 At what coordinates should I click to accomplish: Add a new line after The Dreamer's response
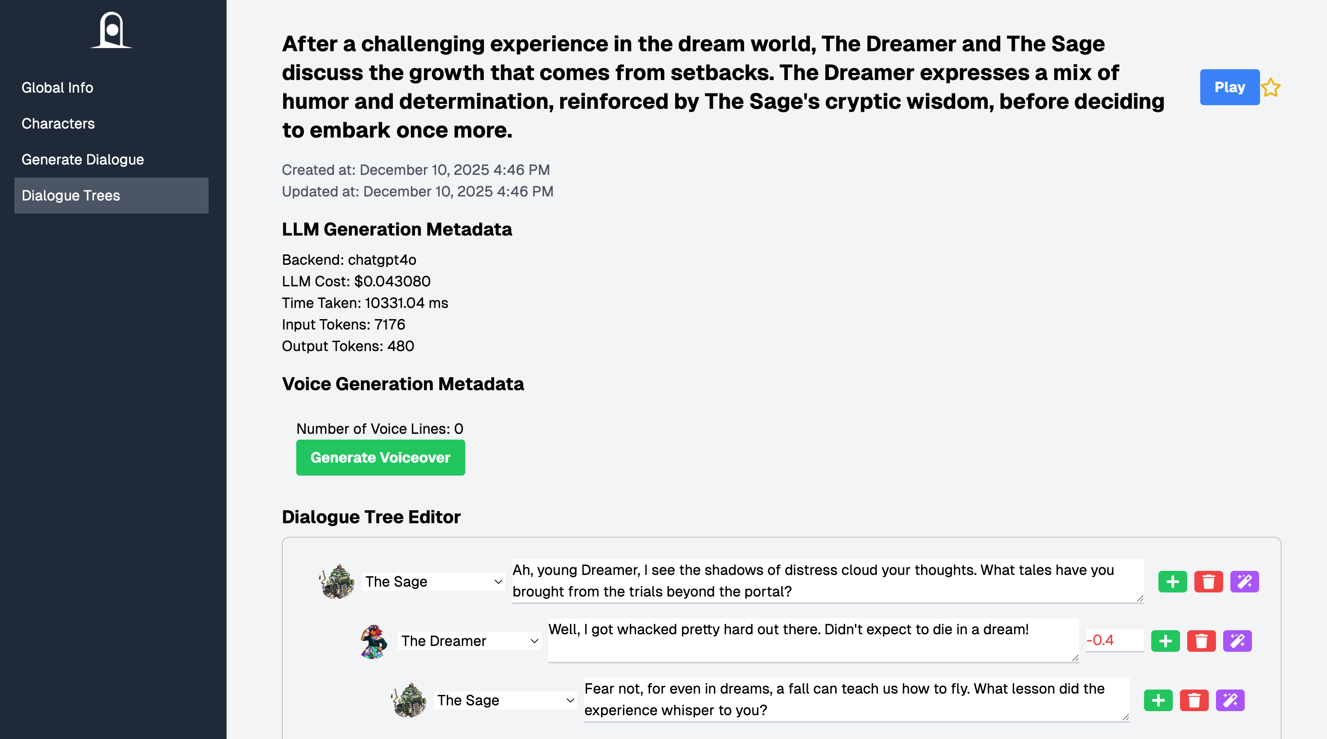click(x=1166, y=641)
